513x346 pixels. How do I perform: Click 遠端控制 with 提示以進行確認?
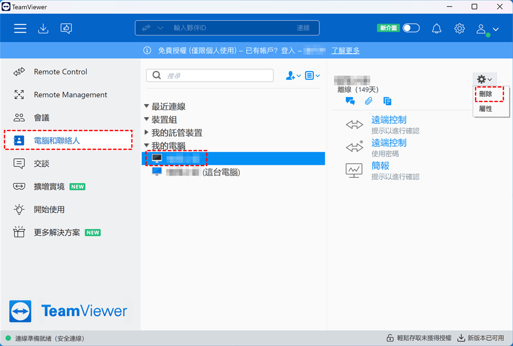tap(389, 120)
